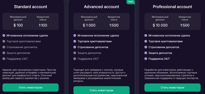Screen dimensions: 205x94
Task: Click Professional account's Стать инвестором button
Action: coord(172,87)
